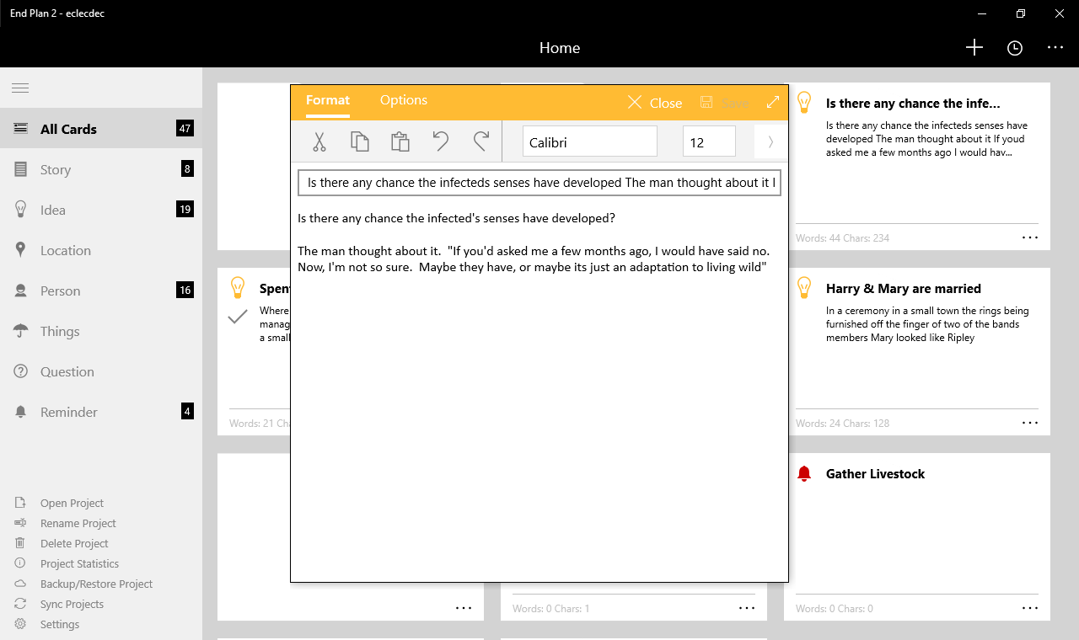Filter cards by Idea category
Image resolution: width=1079 pixels, height=640 pixels.
pos(53,210)
